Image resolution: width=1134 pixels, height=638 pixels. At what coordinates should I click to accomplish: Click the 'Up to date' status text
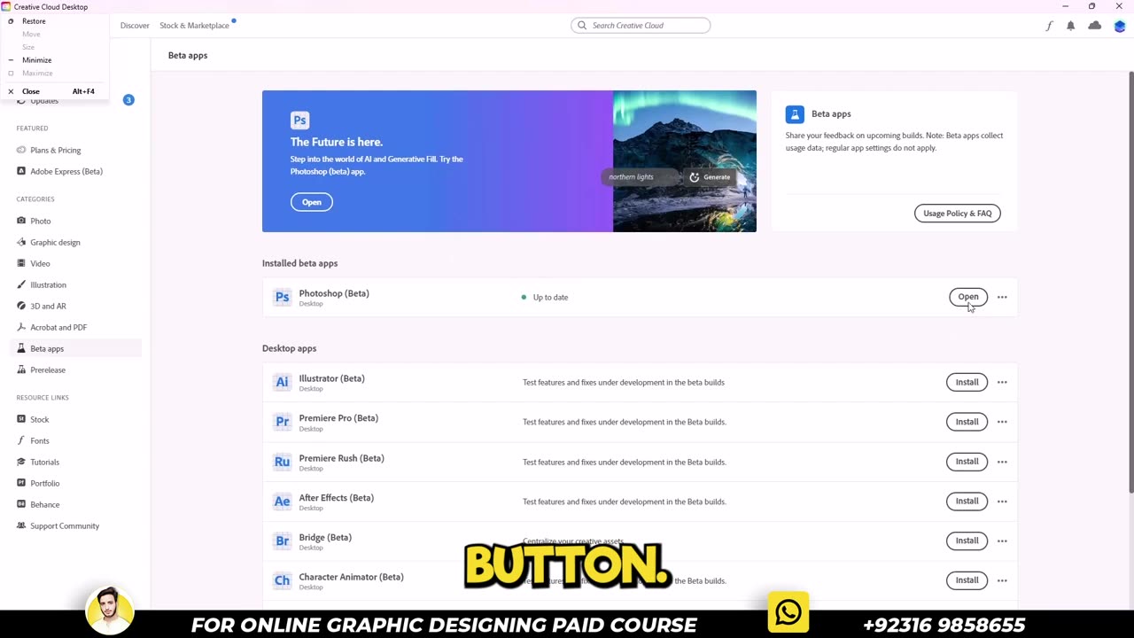tap(550, 298)
